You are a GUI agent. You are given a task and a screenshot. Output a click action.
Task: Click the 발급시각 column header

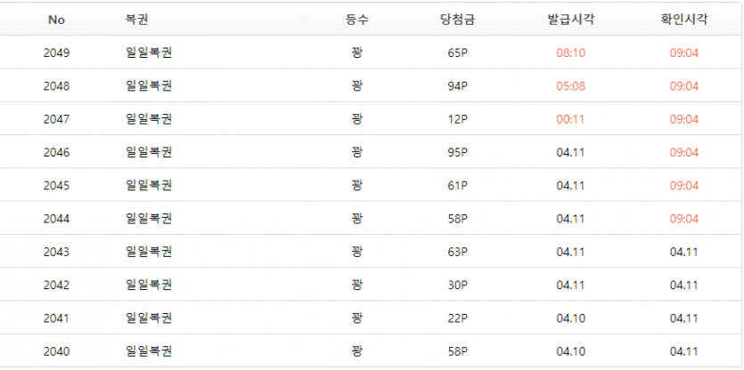(x=570, y=20)
